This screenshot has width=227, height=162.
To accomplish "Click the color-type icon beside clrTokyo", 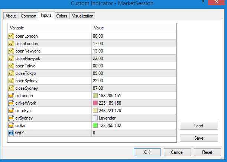I will [x=11, y=111].
